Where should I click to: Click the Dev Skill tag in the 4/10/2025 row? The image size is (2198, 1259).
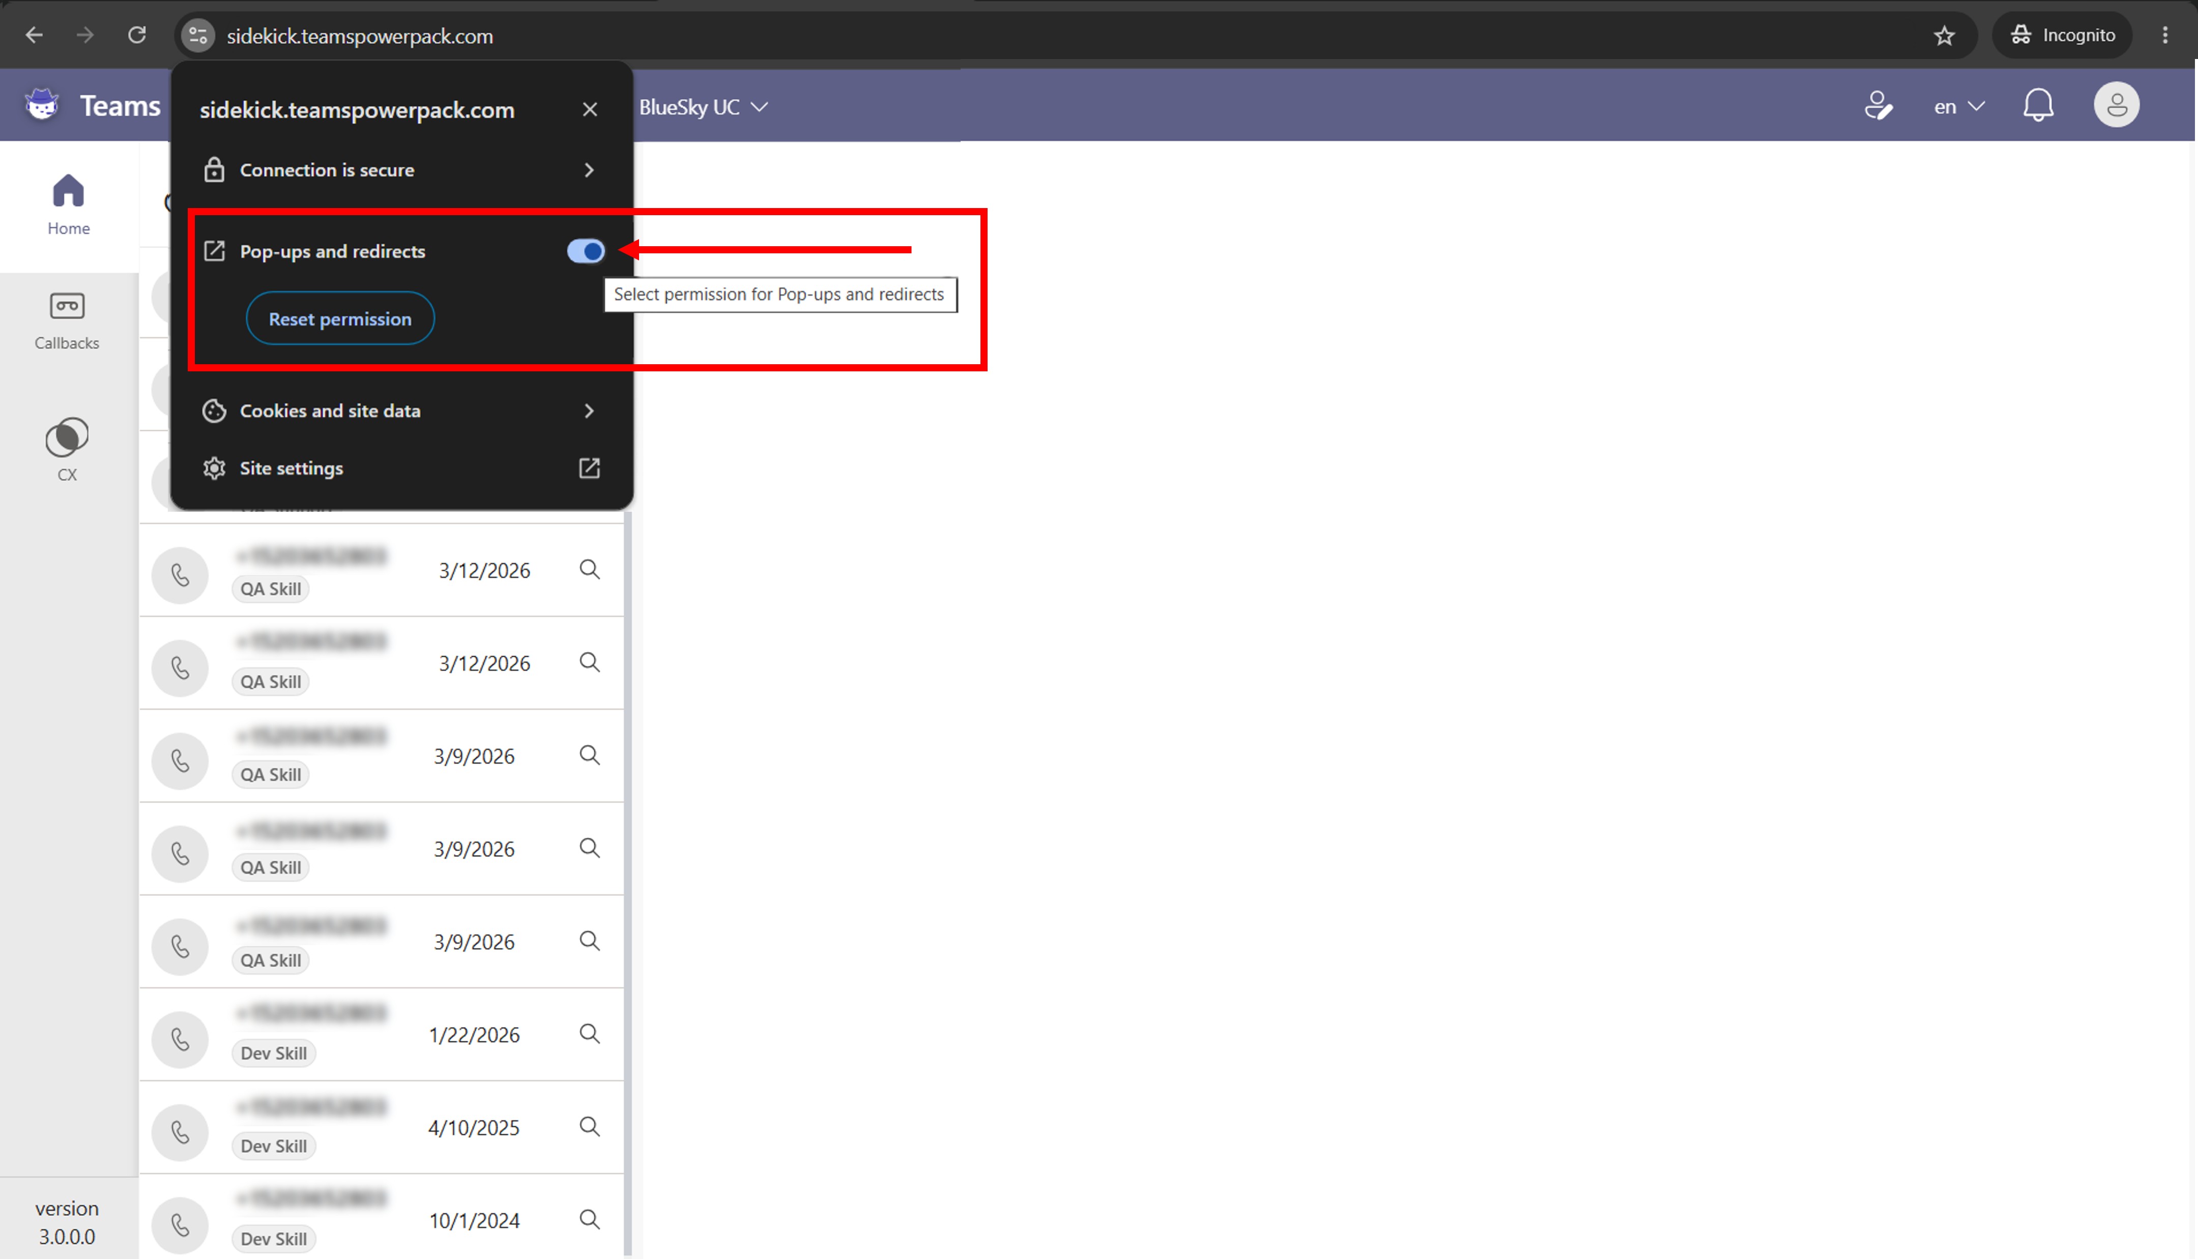click(273, 1147)
